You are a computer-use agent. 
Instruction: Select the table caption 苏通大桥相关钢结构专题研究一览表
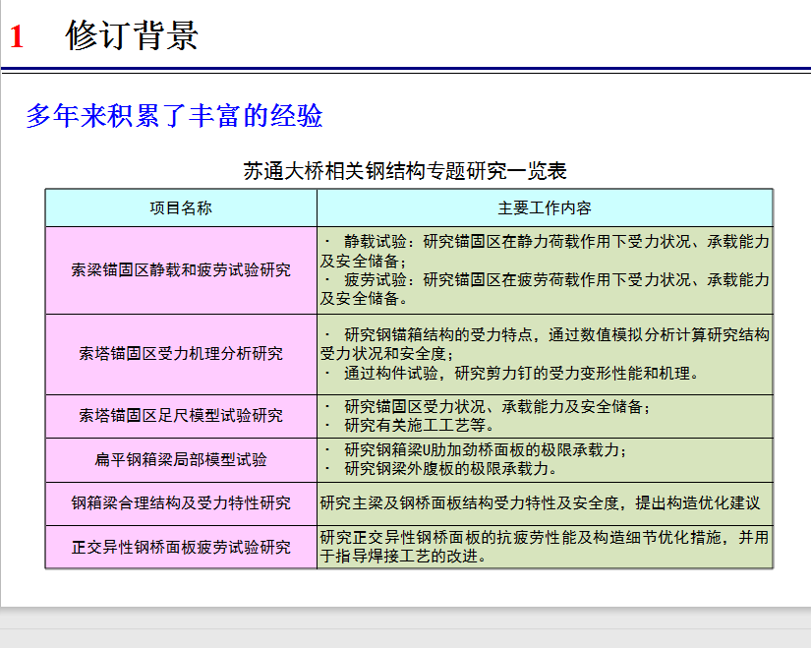click(405, 170)
